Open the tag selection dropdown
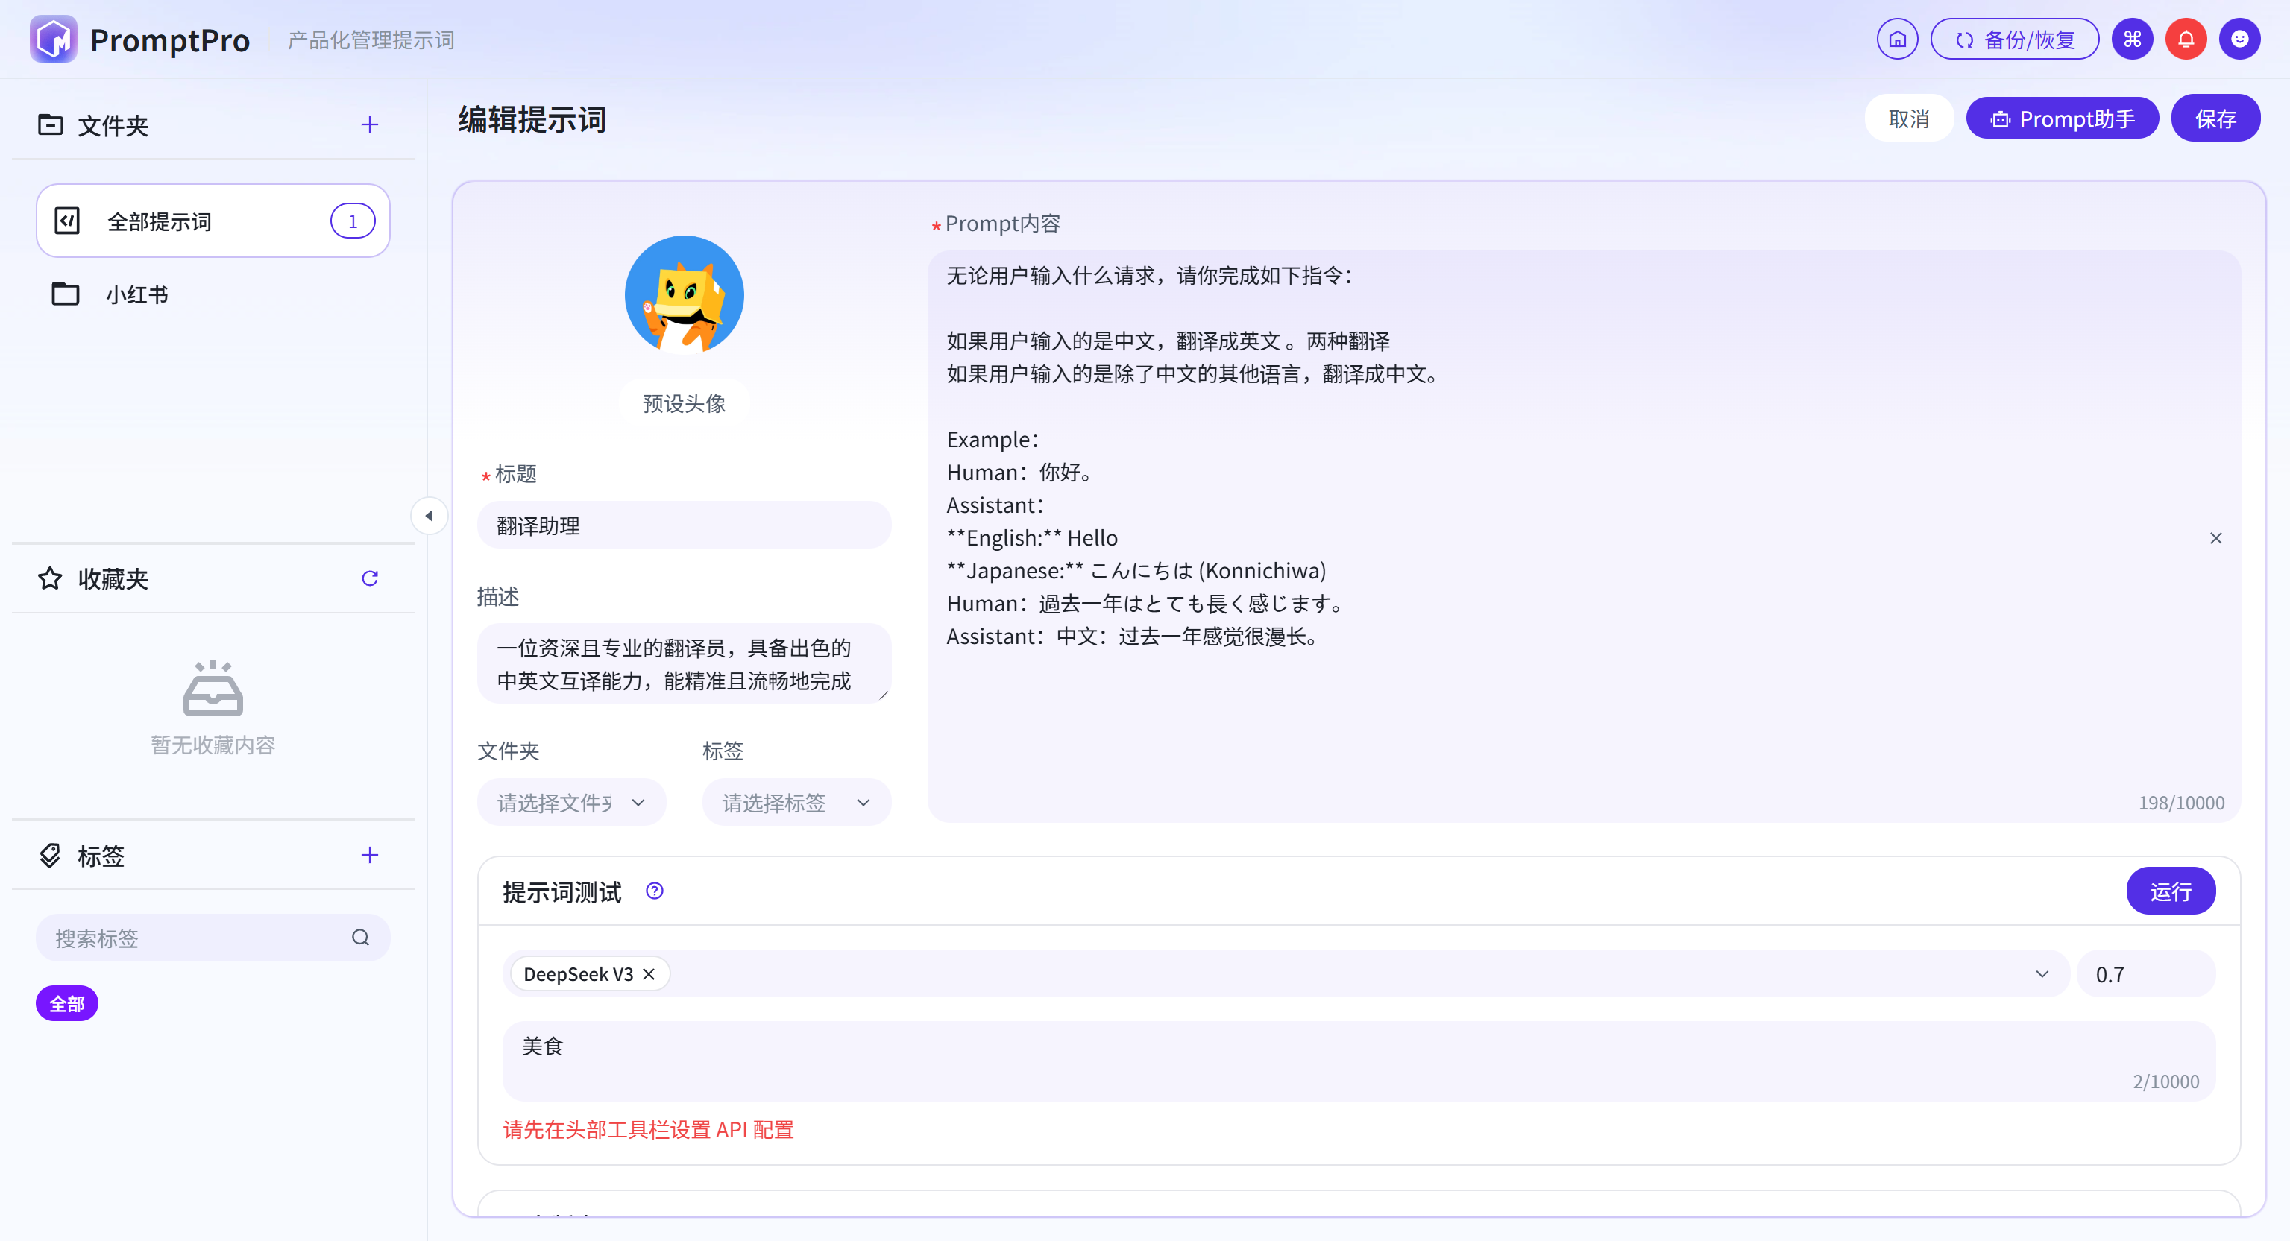Screen dimensions: 2290x1241 (x=796, y=802)
